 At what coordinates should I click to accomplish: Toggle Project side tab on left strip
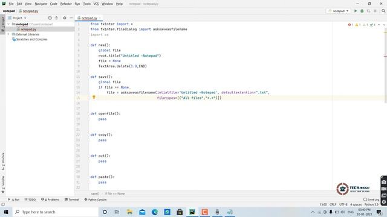2,24
